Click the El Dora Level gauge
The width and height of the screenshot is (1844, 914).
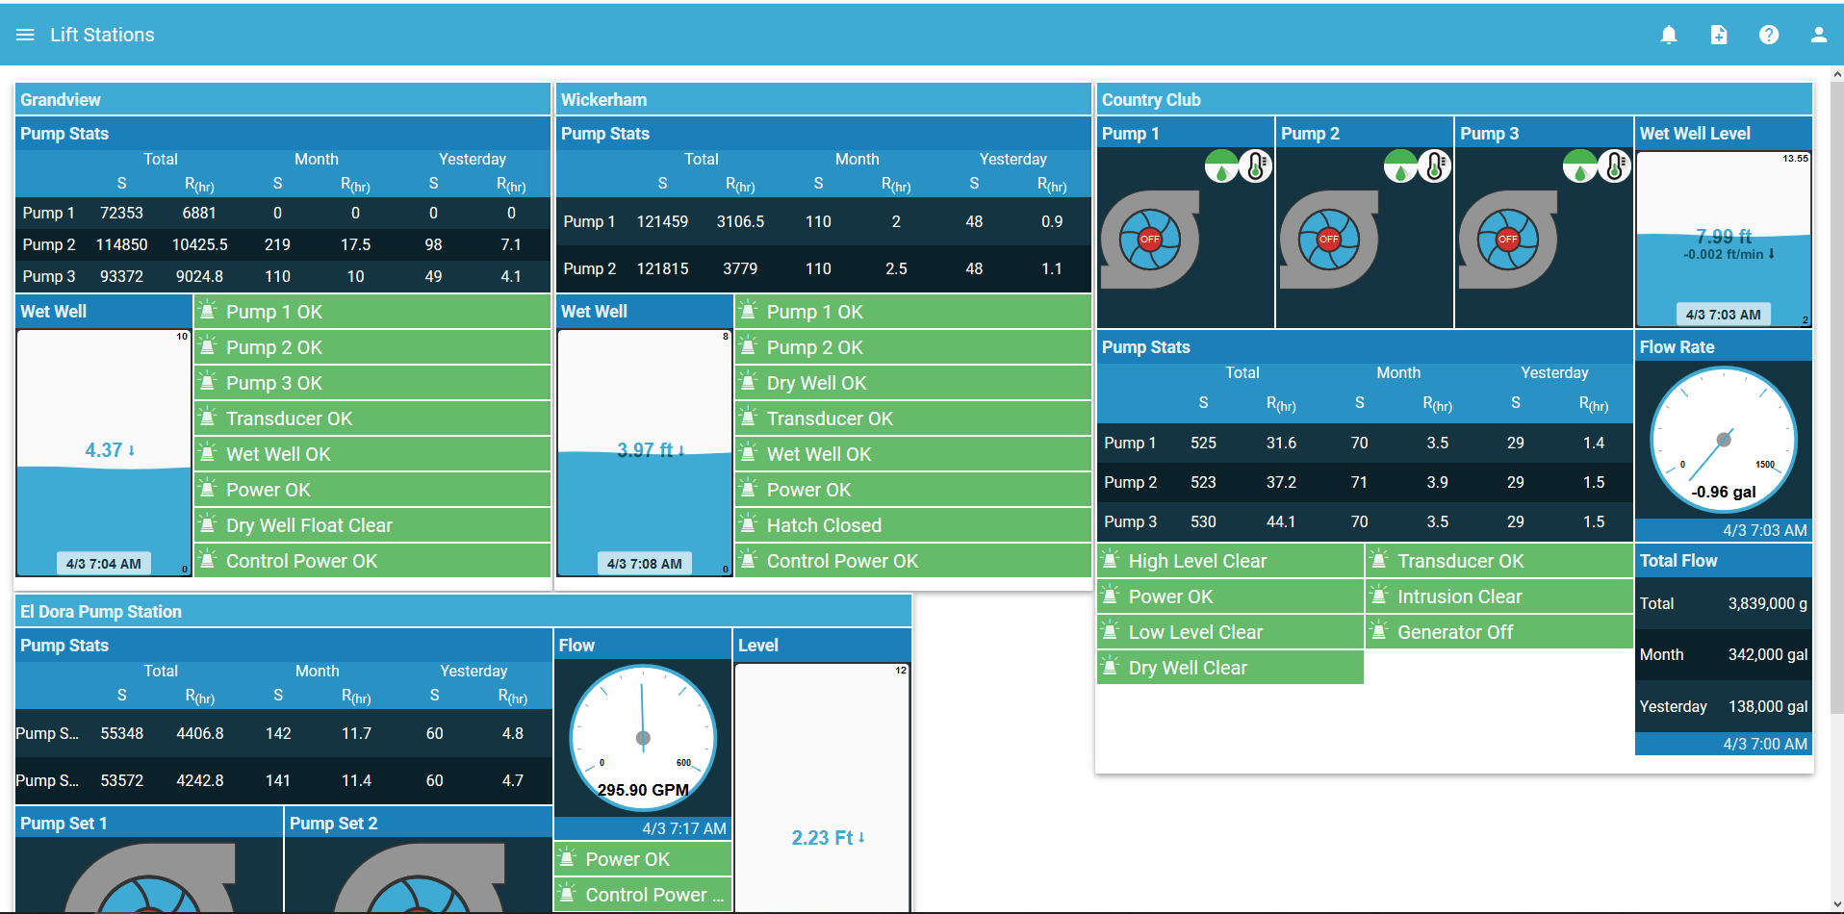pos(823,787)
